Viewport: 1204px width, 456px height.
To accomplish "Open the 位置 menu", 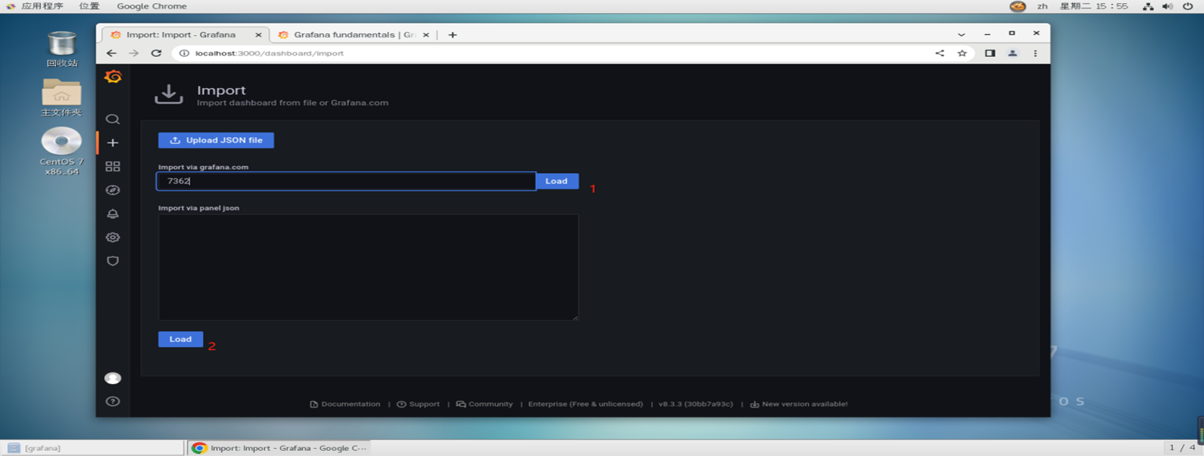I will click(x=89, y=6).
